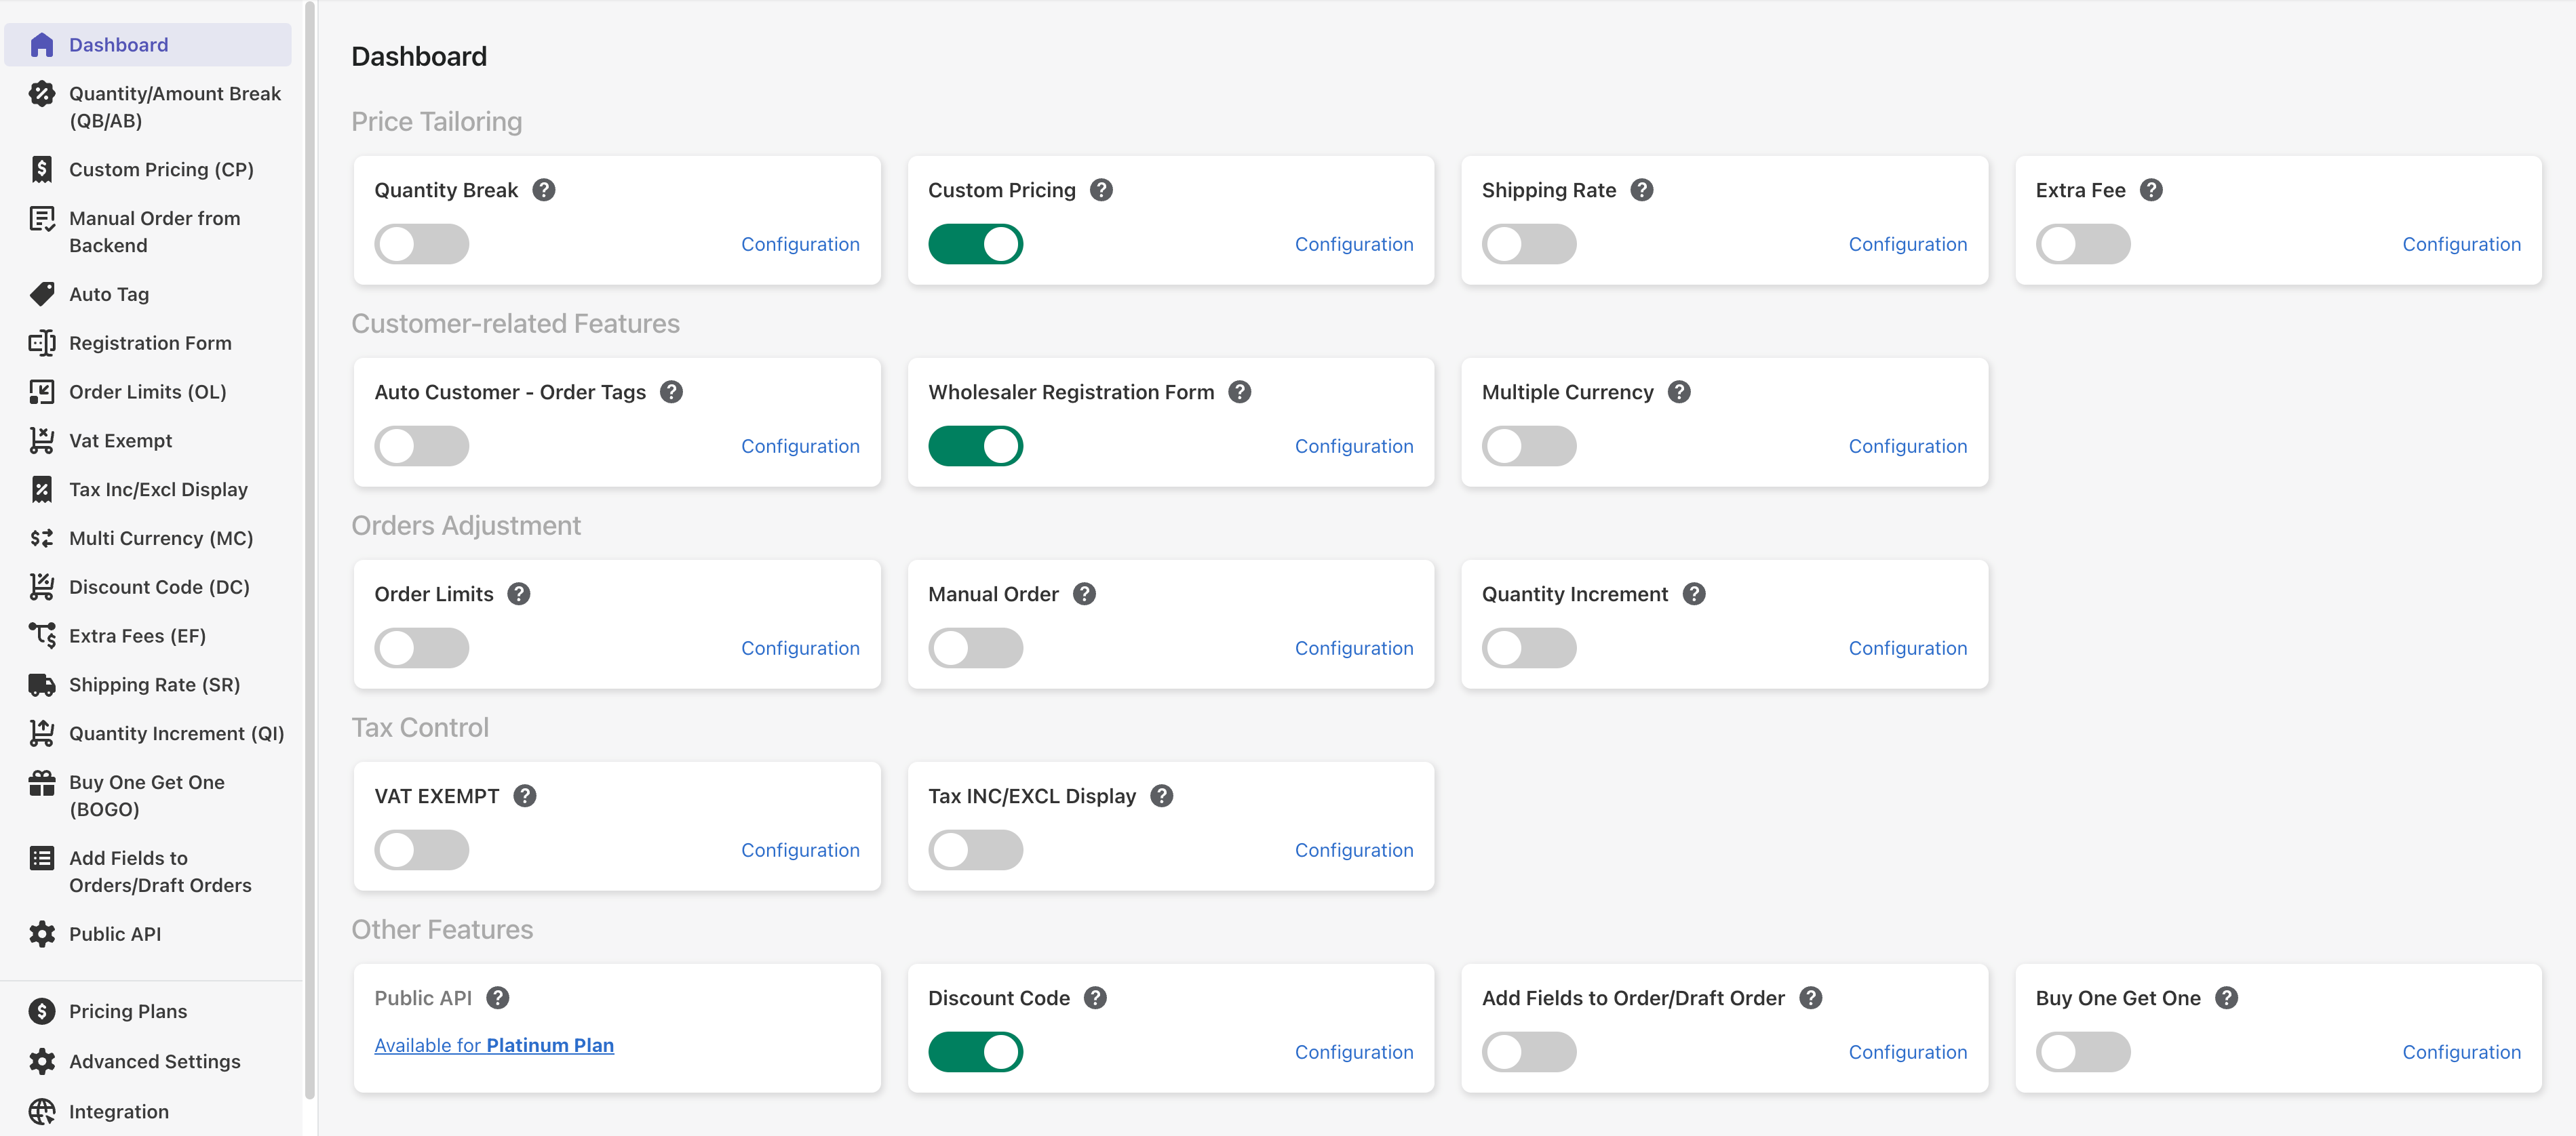This screenshot has height=1136, width=2576.
Task: Turn on Quantity Increment toggle
Action: point(1529,647)
